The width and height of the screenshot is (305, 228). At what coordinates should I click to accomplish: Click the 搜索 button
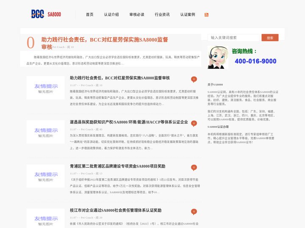(x=270, y=38)
